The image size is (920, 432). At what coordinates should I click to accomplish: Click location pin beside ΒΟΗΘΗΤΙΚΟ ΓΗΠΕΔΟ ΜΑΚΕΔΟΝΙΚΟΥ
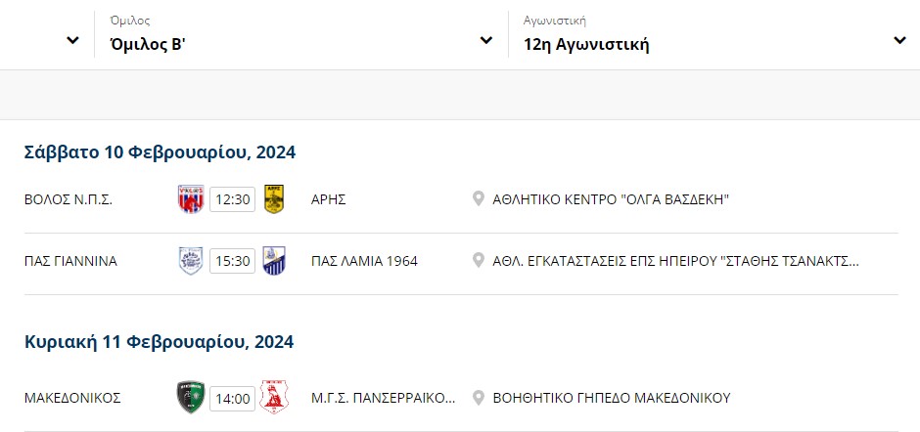tap(479, 398)
